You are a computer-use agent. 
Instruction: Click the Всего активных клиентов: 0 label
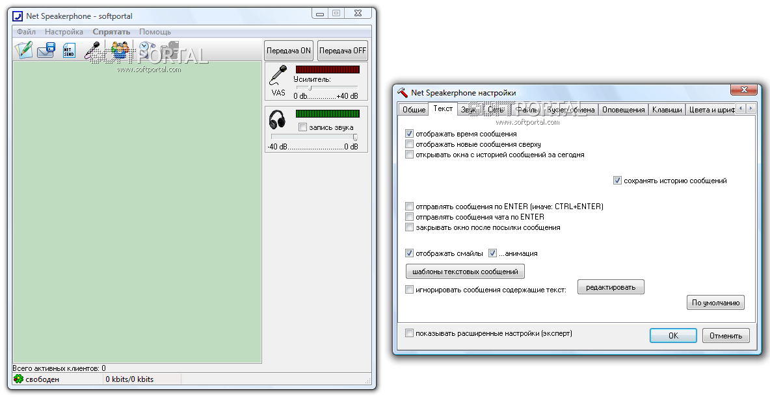pos(59,368)
